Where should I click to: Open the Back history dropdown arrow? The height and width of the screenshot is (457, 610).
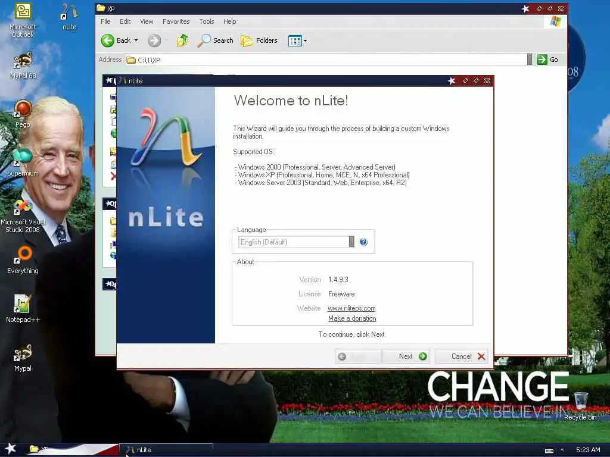pos(136,40)
